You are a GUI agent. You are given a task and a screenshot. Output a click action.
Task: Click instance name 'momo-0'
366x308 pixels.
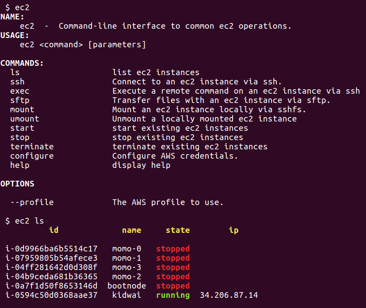click(x=126, y=249)
